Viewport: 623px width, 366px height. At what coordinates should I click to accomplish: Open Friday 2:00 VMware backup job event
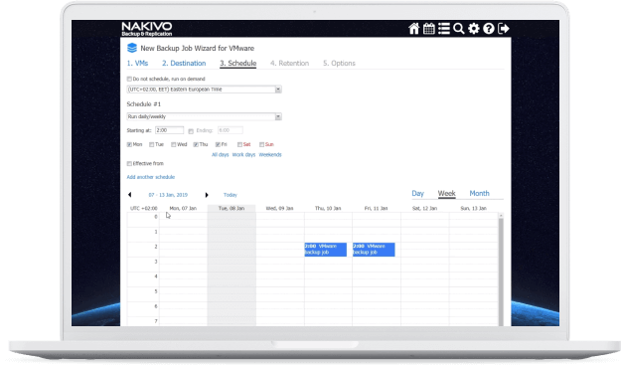pyautogui.click(x=374, y=250)
